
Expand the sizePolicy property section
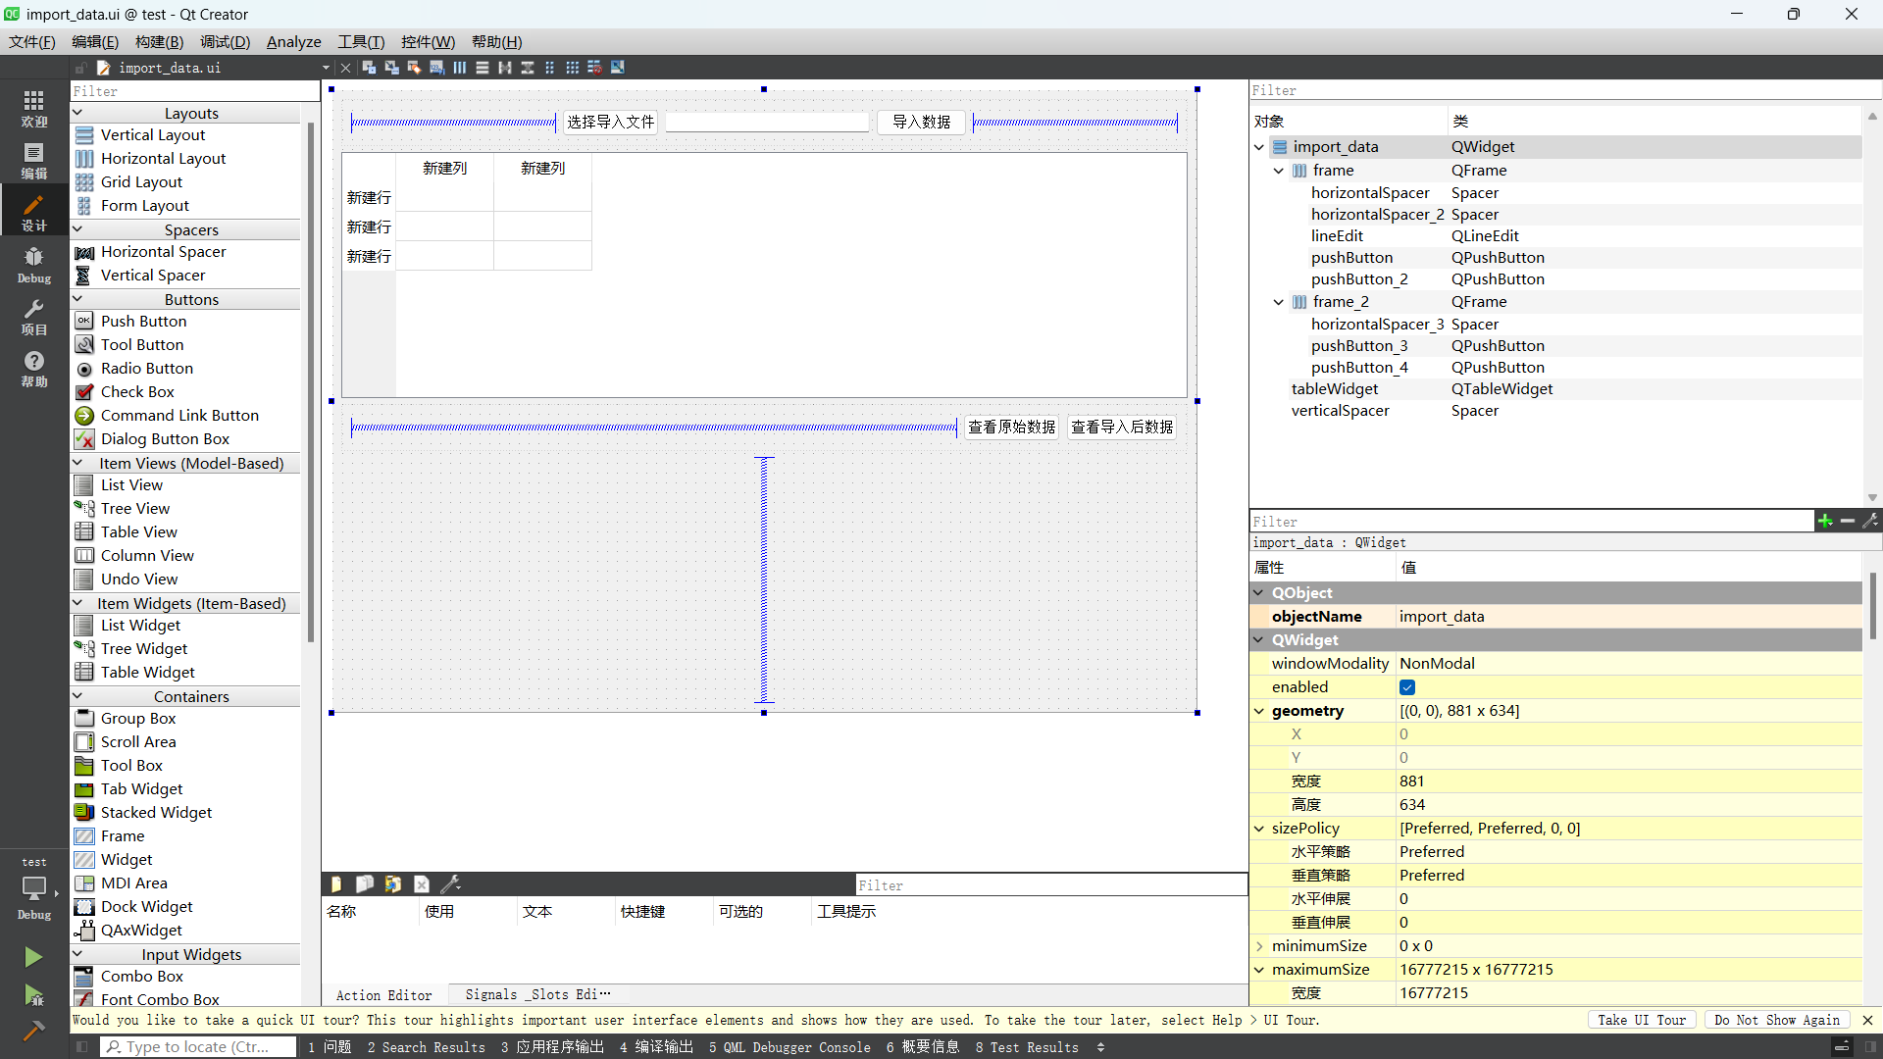point(1263,828)
